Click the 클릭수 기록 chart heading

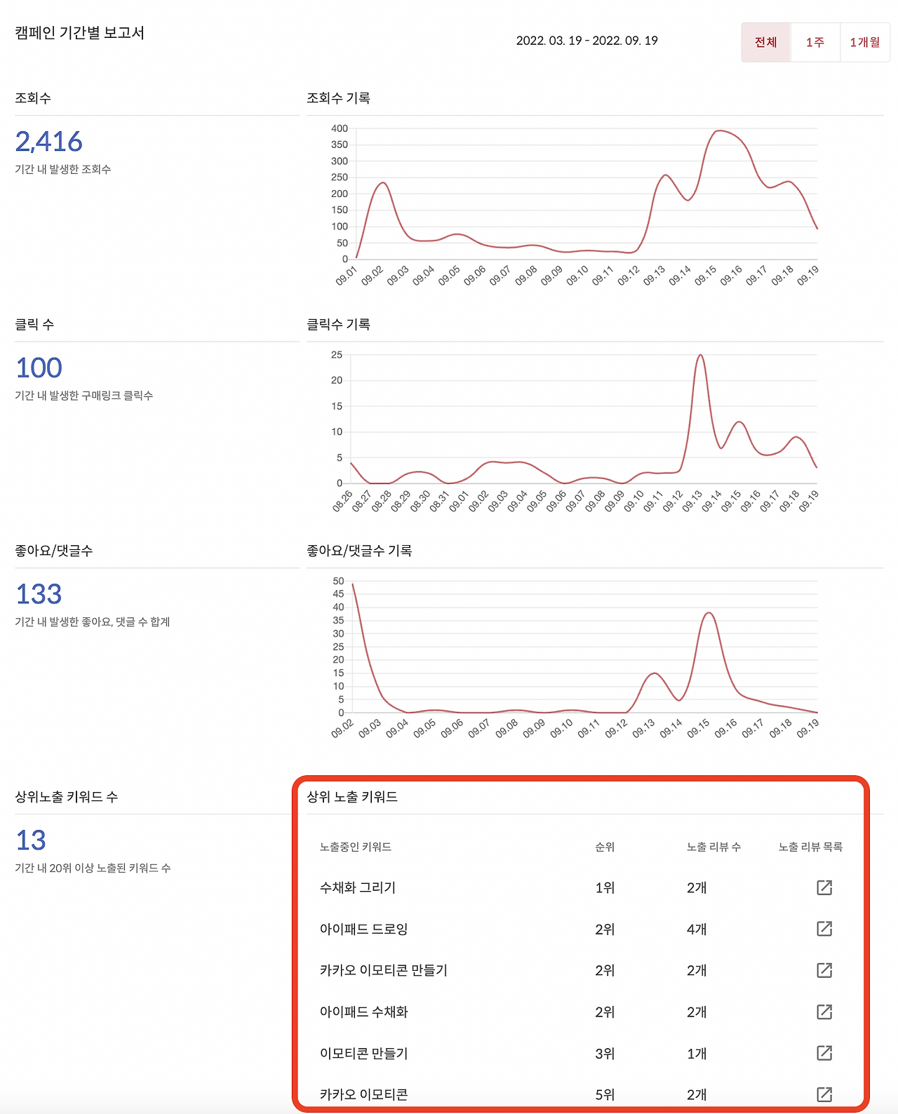(338, 324)
